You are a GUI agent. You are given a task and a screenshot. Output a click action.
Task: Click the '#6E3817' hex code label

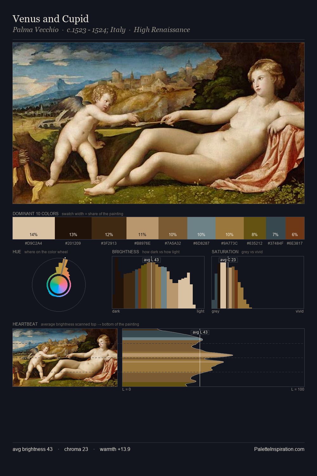(295, 243)
